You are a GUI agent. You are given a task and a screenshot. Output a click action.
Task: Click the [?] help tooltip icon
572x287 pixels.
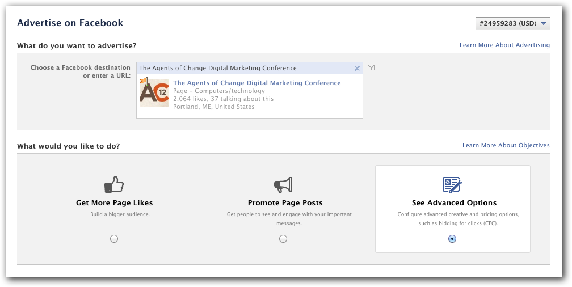[371, 67]
